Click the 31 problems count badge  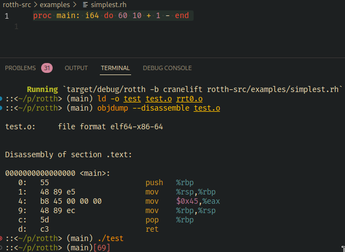(47, 68)
